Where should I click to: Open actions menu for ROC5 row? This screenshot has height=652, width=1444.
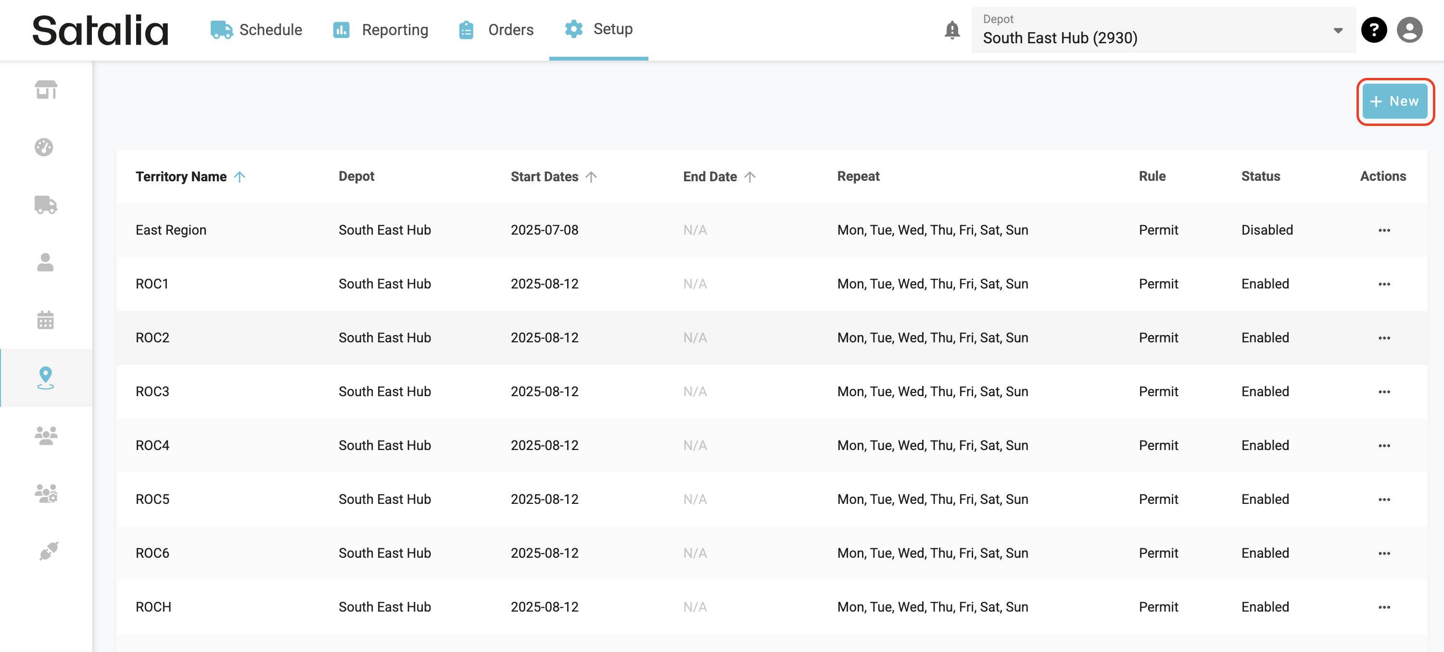1384,499
